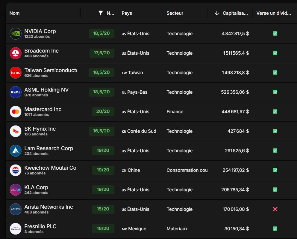Click the Broadcom Inc logo
297x239 pixels.
click(16, 53)
